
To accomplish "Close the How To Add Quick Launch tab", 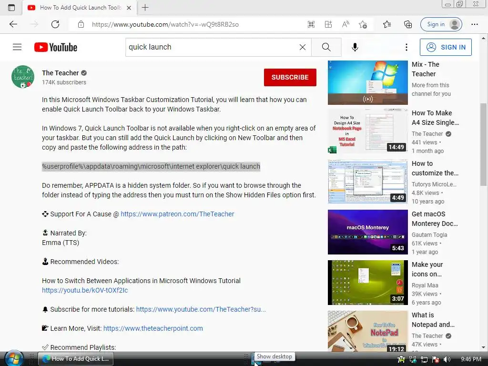I will click(x=129, y=8).
